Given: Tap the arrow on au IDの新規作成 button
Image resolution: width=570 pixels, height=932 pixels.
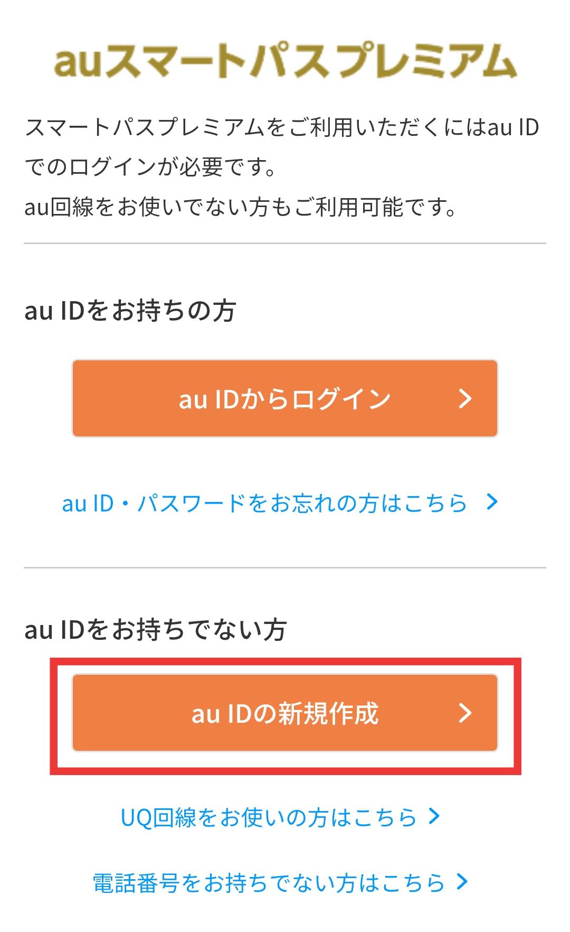Looking at the screenshot, I should pyautogui.click(x=464, y=712).
